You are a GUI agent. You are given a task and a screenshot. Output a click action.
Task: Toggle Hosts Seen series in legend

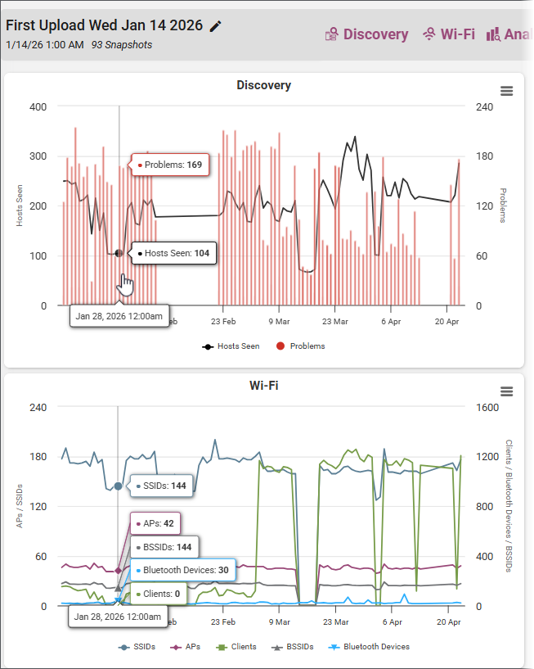pyautogui.click(x=231, y=346)
